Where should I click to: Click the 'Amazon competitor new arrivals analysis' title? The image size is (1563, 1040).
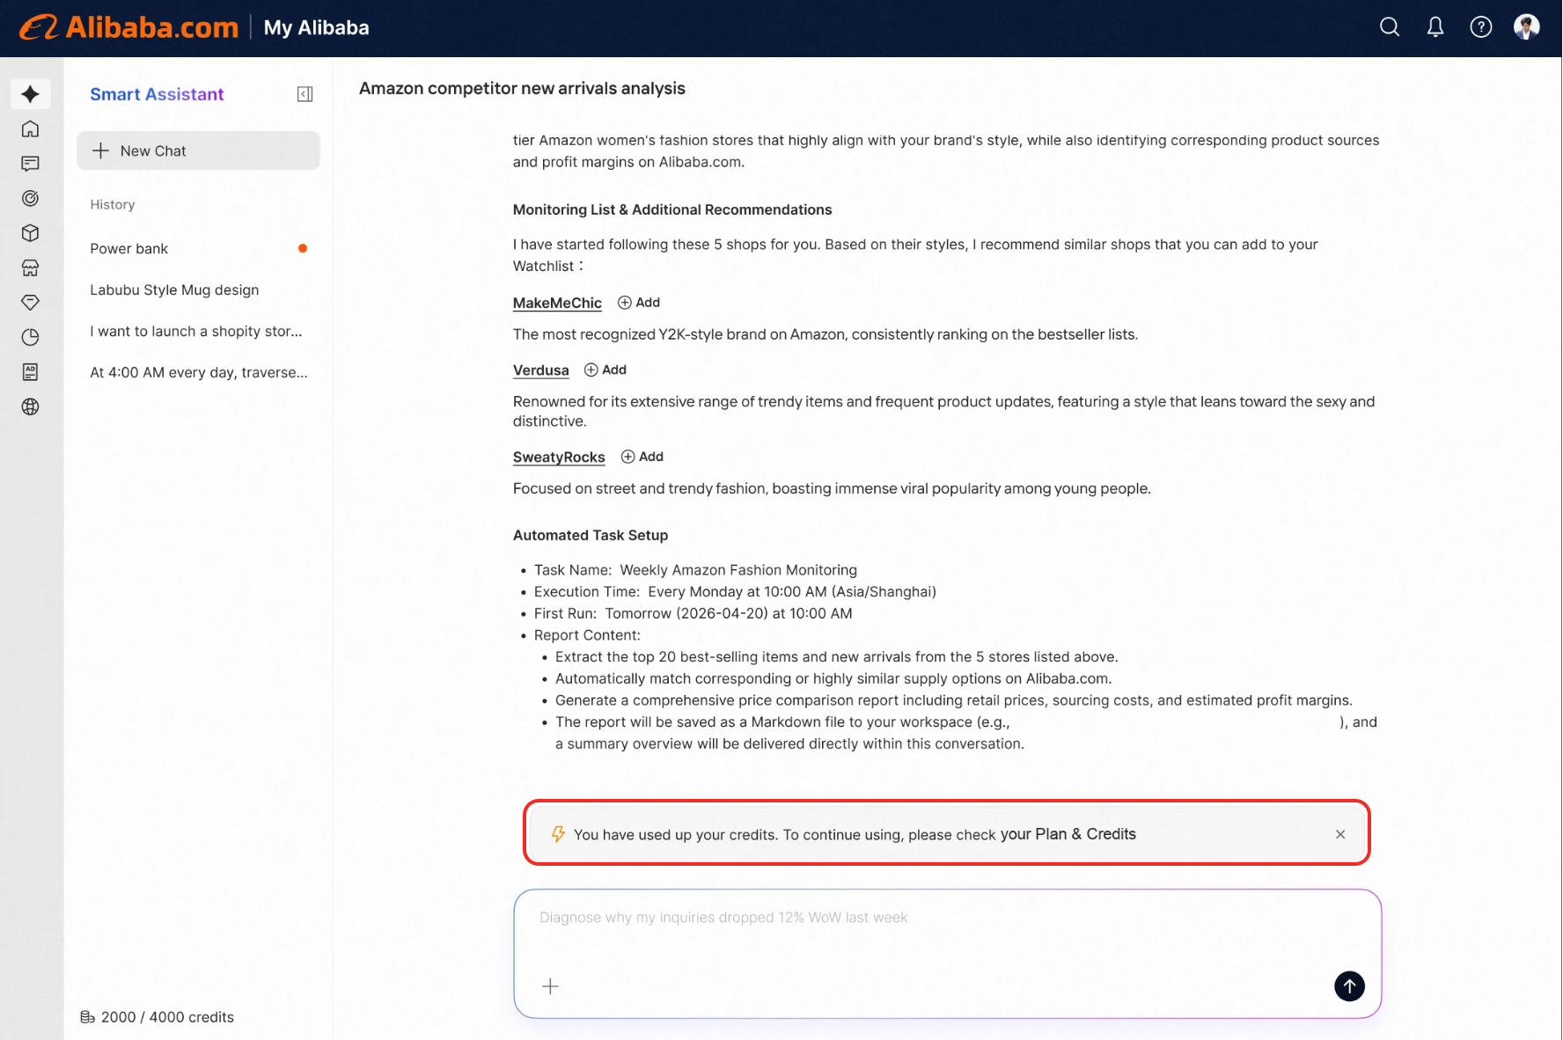[522, 88]
